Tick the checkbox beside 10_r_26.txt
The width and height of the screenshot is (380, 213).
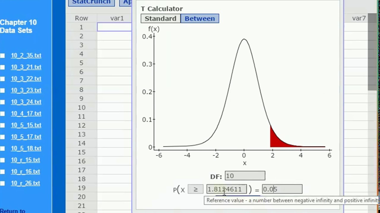(x=2, y=183)
